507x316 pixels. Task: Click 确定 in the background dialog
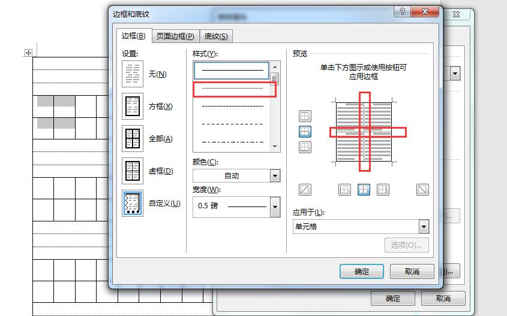tap(393, 298)
